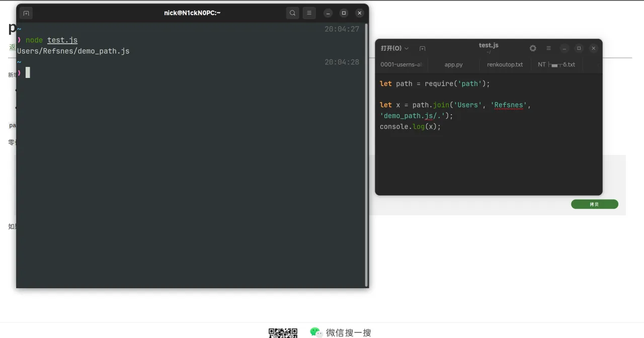The width and height of the screenshot is (644, 338).
Task: Click the underlined test.js in terminal
Action: coord(62,40)
